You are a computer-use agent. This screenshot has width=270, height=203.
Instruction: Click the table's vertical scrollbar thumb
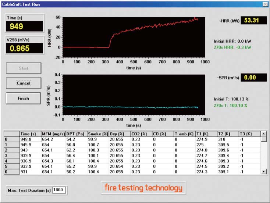pos(263,139)
